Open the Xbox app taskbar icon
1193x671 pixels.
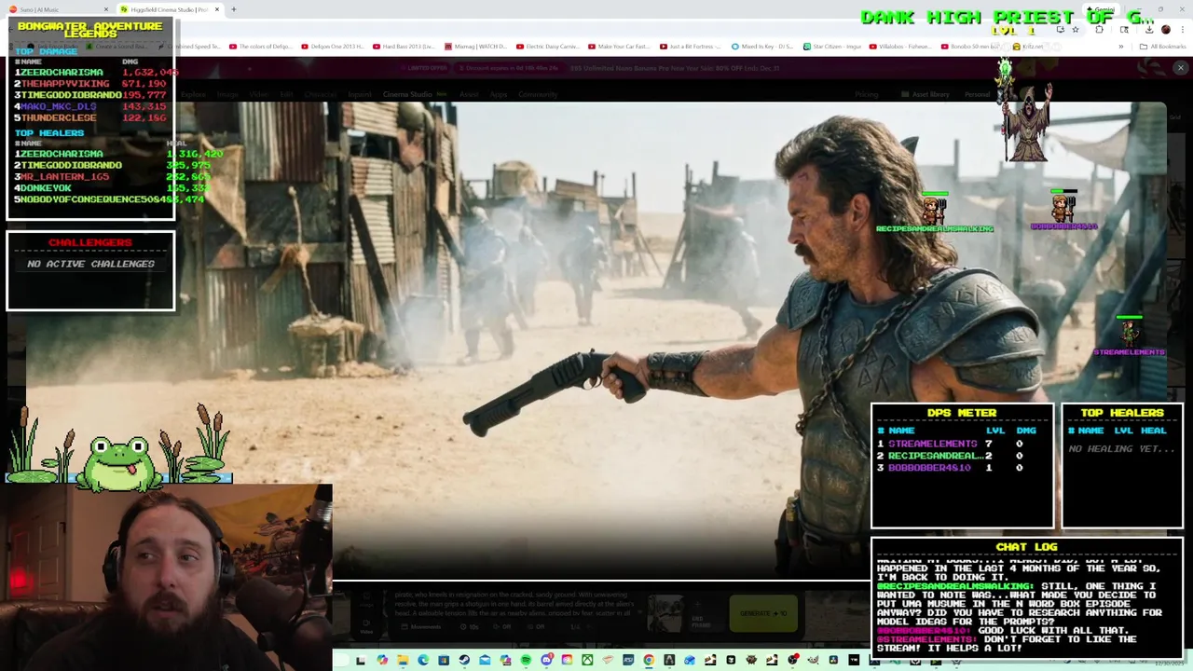coord(587,660)
